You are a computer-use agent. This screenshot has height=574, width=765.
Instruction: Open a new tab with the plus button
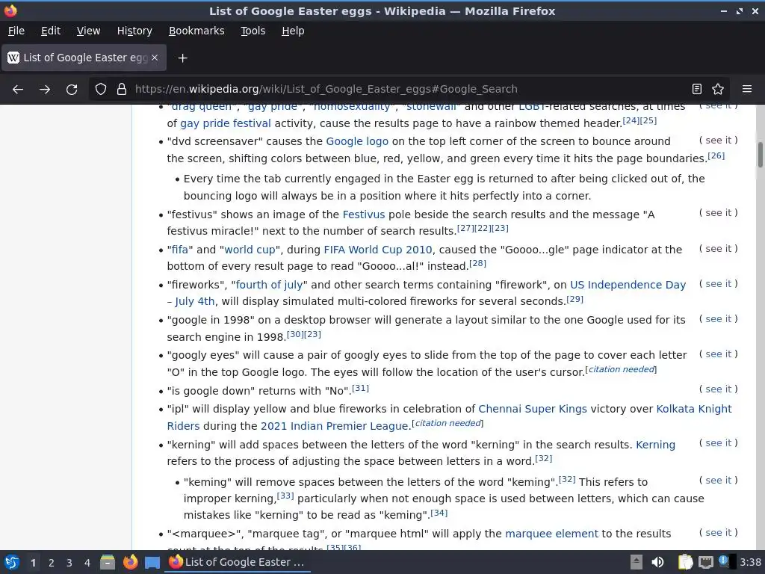(x=182, y=58)
